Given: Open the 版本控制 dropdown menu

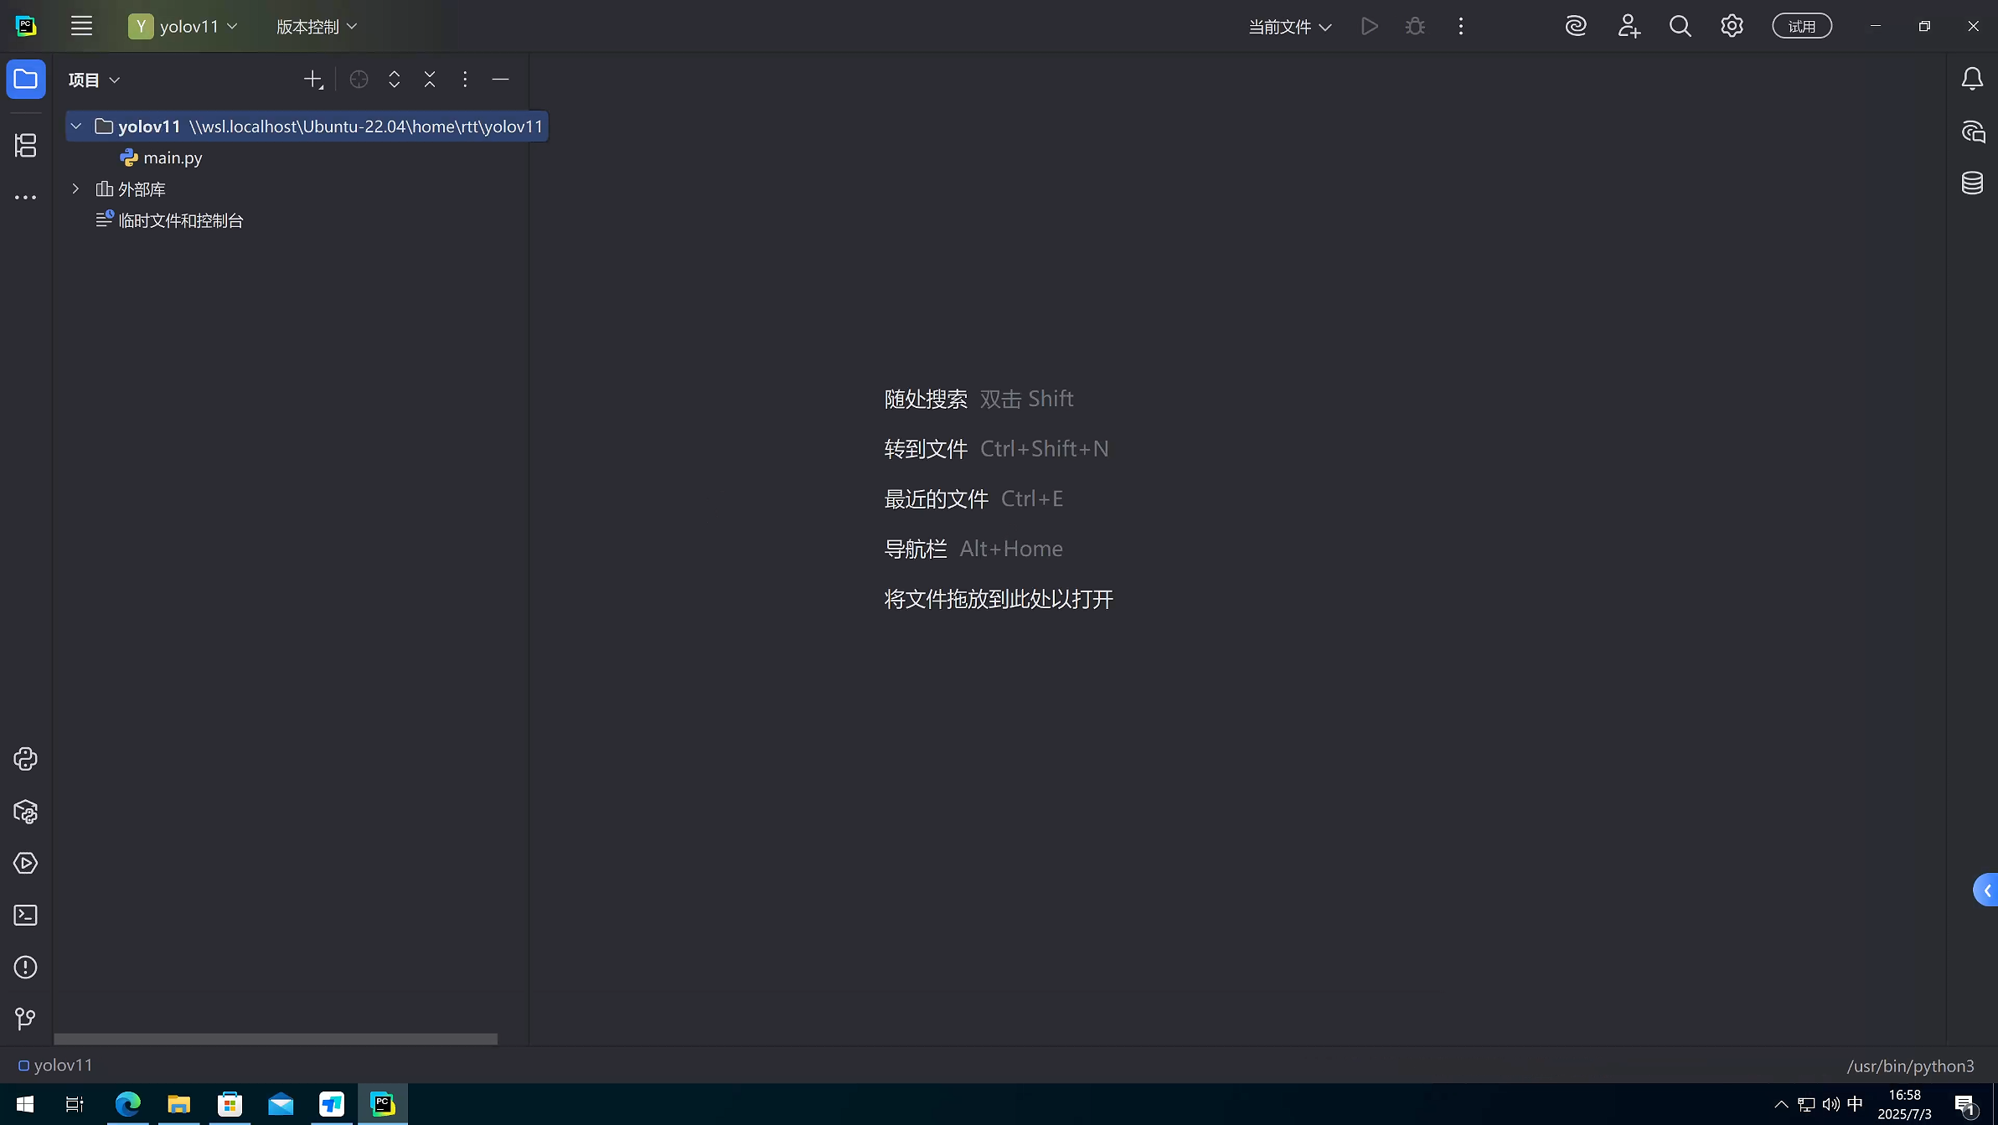Looking at the screenshot, I should [317, 26].
